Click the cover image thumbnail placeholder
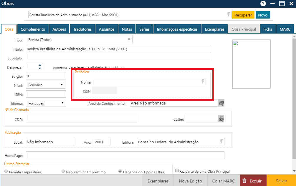Image resolution: width=296 pixels, height=186 pixels. point(251,64)
